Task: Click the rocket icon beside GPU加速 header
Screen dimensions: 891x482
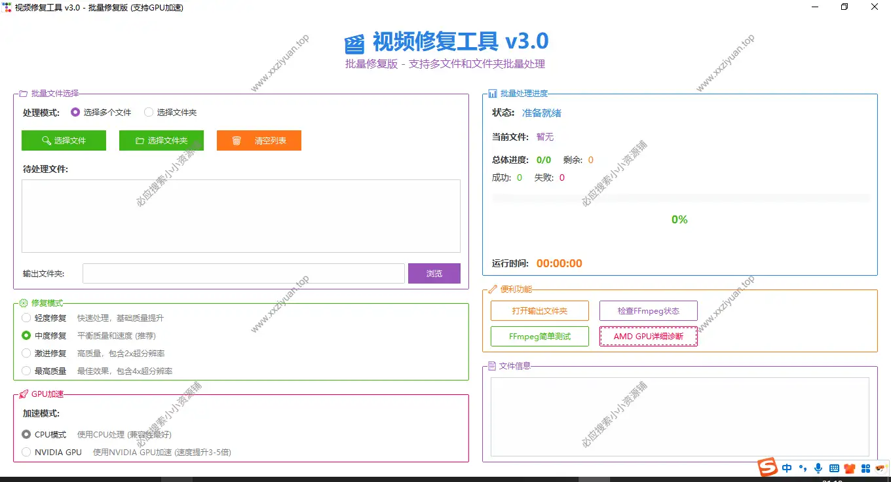Action: pyautogui.click(x=24, y=394)
